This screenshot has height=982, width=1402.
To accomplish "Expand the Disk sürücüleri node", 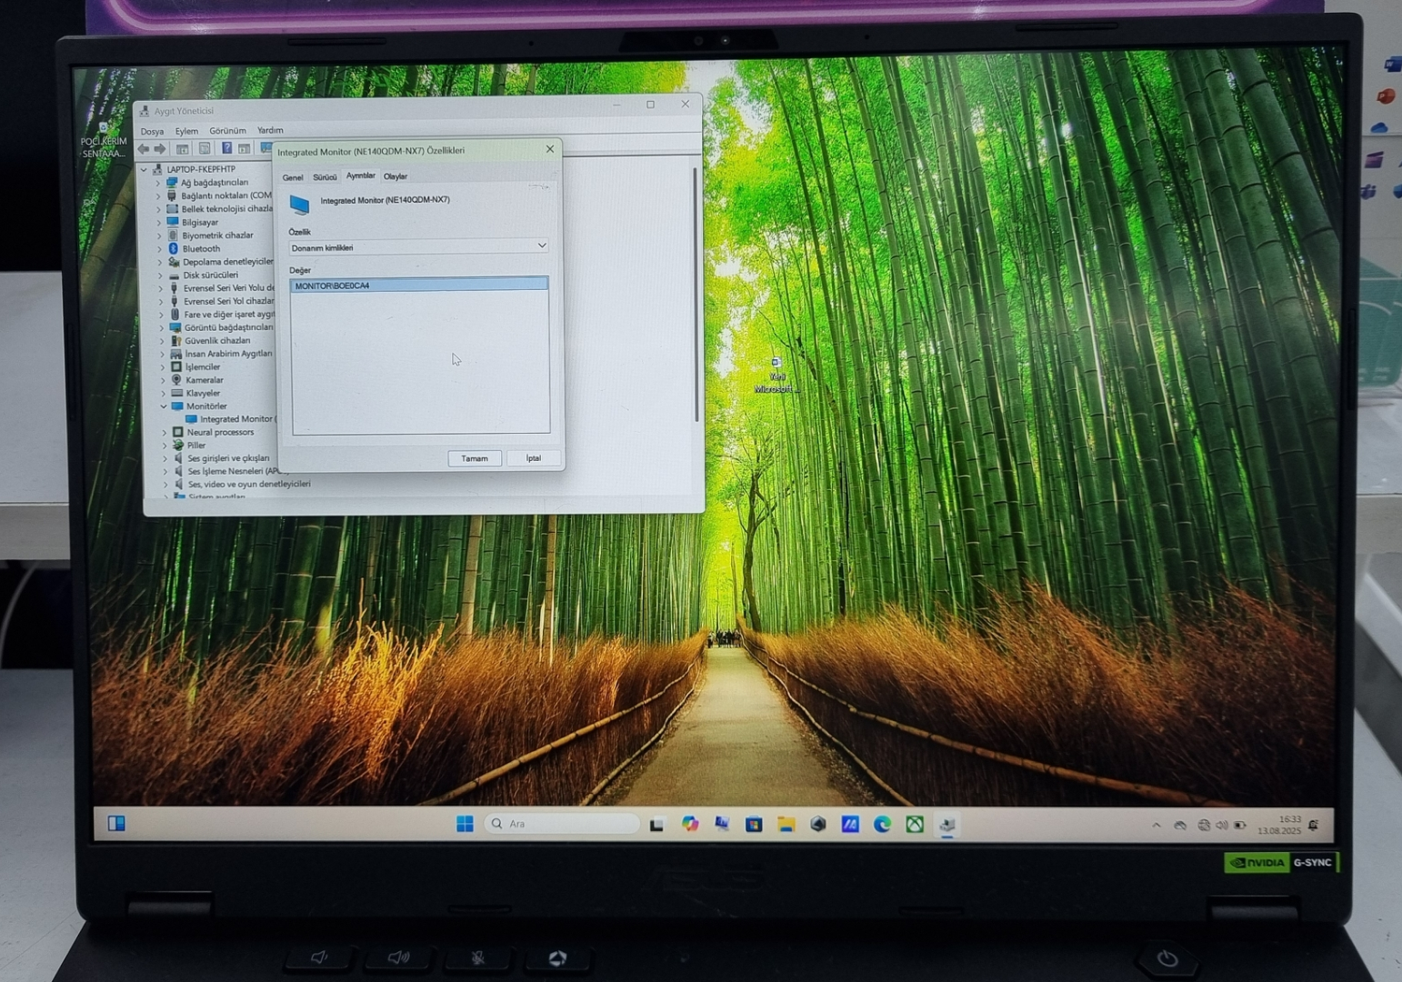I will 161,275.
